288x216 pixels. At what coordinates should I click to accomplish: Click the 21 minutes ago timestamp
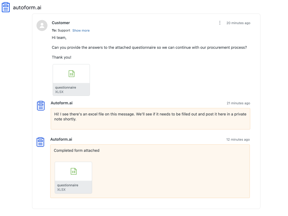pyautogui.click(x=238, y=103)
